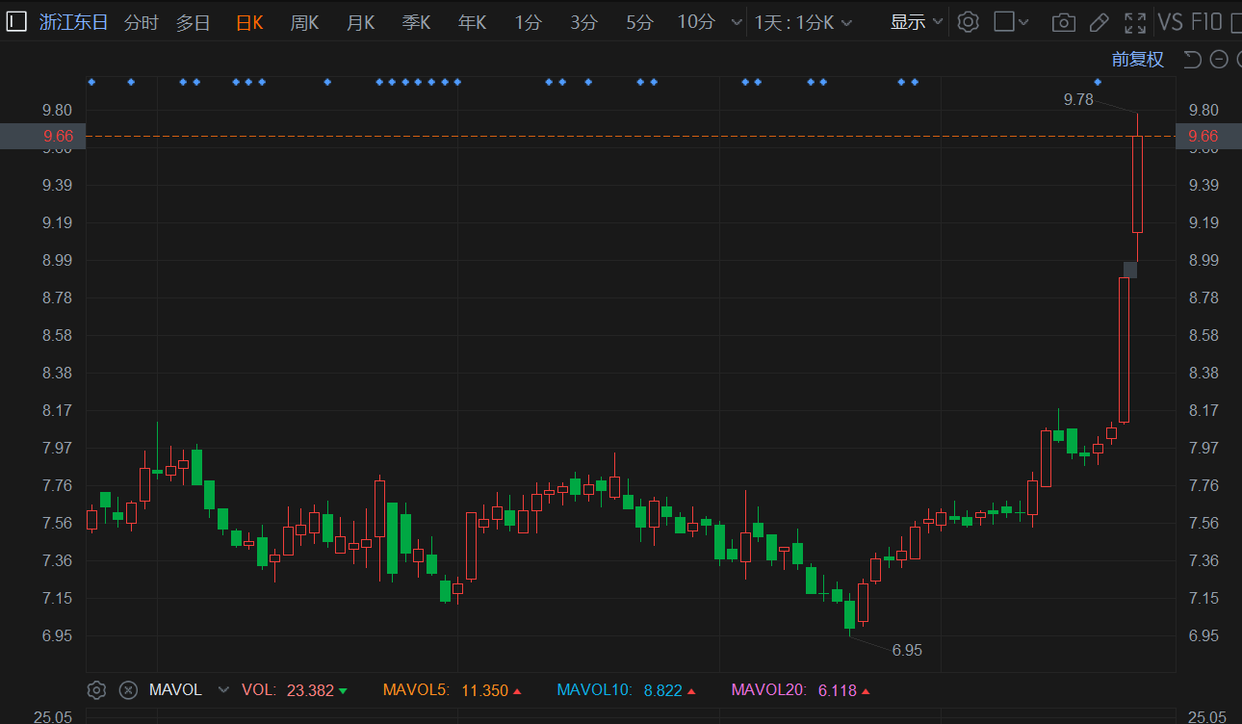Expand the minute periods dropdown after 10分
Screen dimensions: 1242x724
click(737, 22)
